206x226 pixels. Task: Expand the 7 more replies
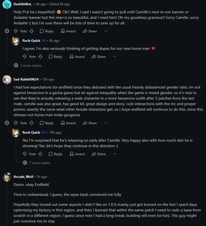(x=37, y=163)
